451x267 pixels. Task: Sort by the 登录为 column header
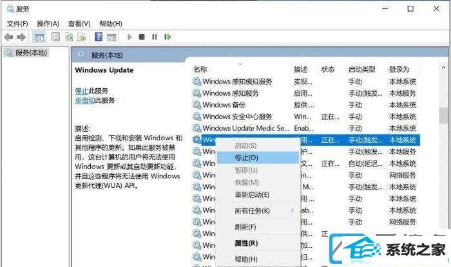(x=399, y=69)
